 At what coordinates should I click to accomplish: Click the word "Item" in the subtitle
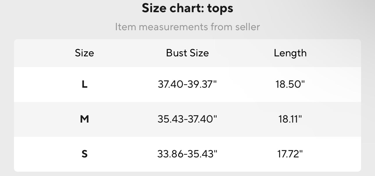(x=125, y=27)
